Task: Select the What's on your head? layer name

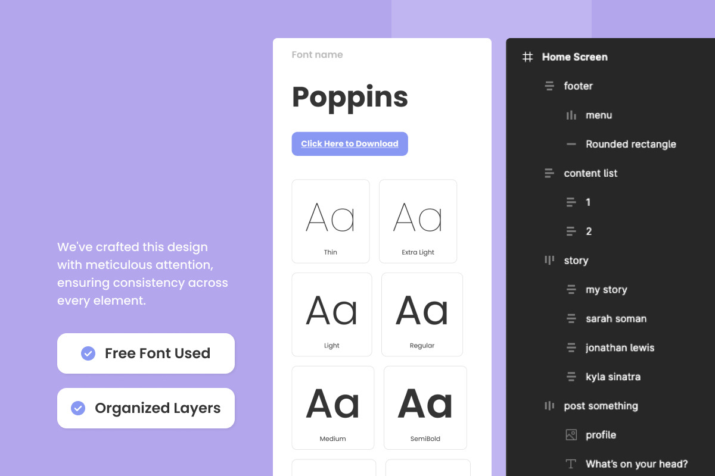Action: (x=637, y=464)
